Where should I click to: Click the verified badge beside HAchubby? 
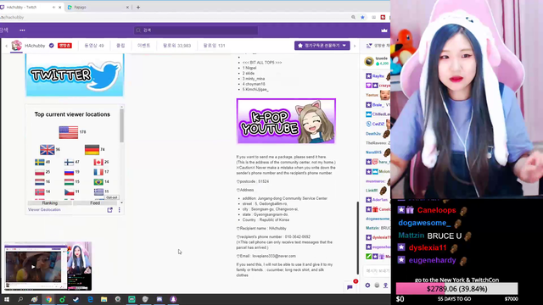(52, 46)
